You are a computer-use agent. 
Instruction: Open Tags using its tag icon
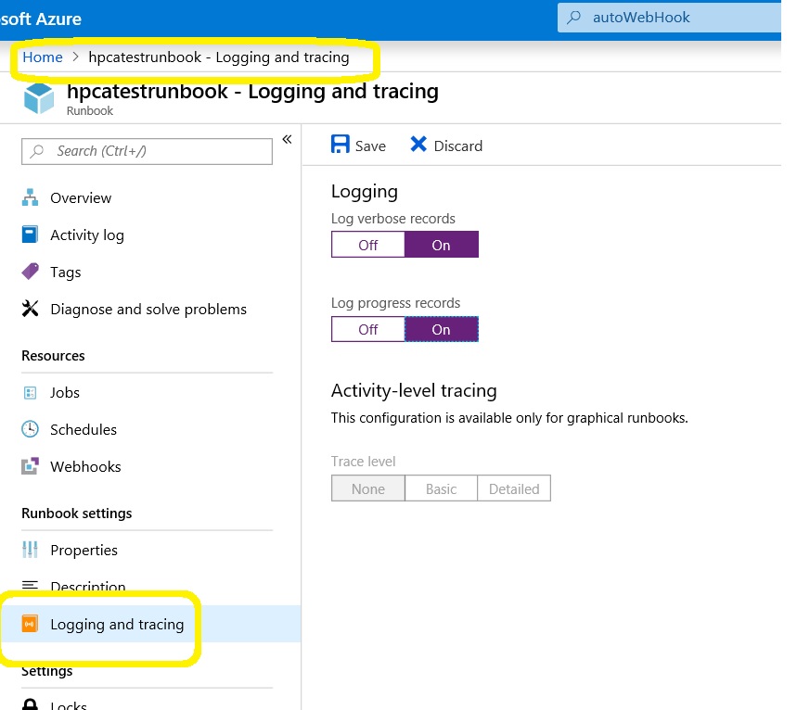point(31,272)
